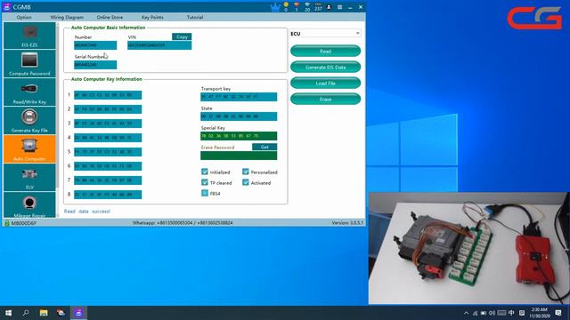Toggle the TP cleared checkbox

pos(205,182)
